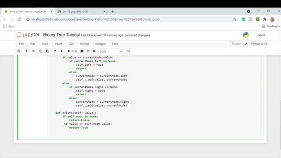Screen dimensions: 281x158
Task: Open the Extensions puzzle piece icon
Action: (265, 19)
